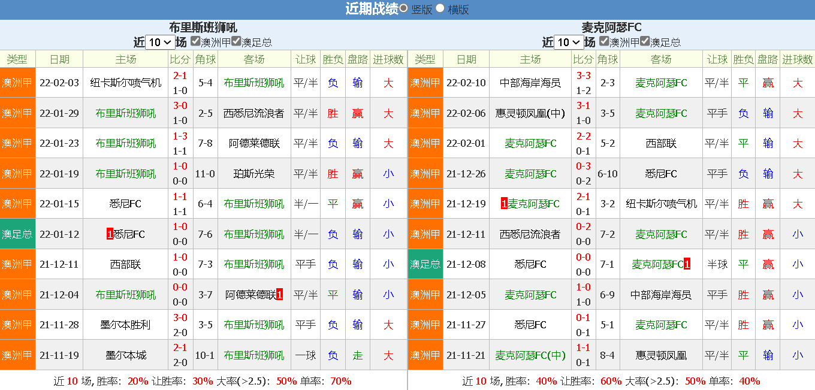Click 珀斯光荣 in 22-01-19 row

pyautogui.click(x=254, y=174)
